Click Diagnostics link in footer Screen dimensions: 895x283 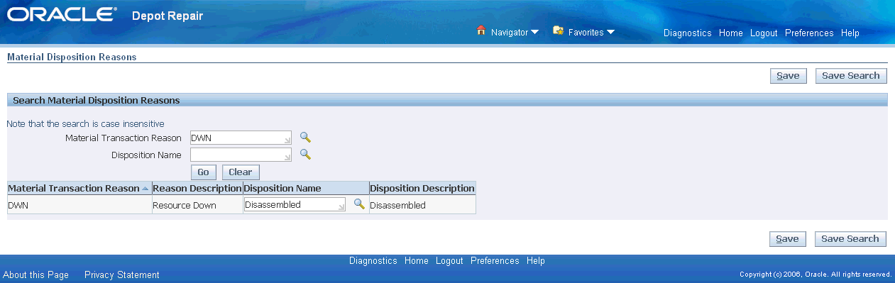pyautogui.click(x=373, y=261)
